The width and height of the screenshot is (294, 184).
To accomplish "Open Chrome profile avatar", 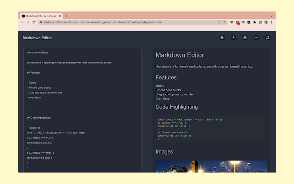I will 266,22.
